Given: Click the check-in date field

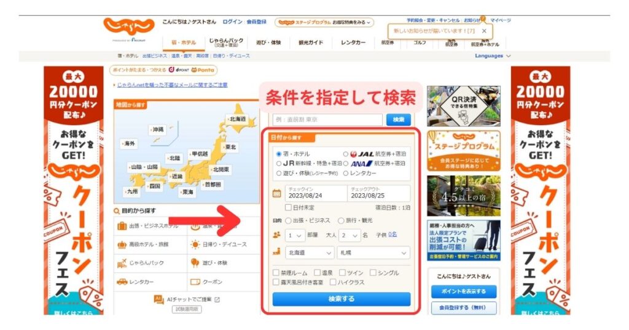Looking at the screenshot, I should pos(316,193).
